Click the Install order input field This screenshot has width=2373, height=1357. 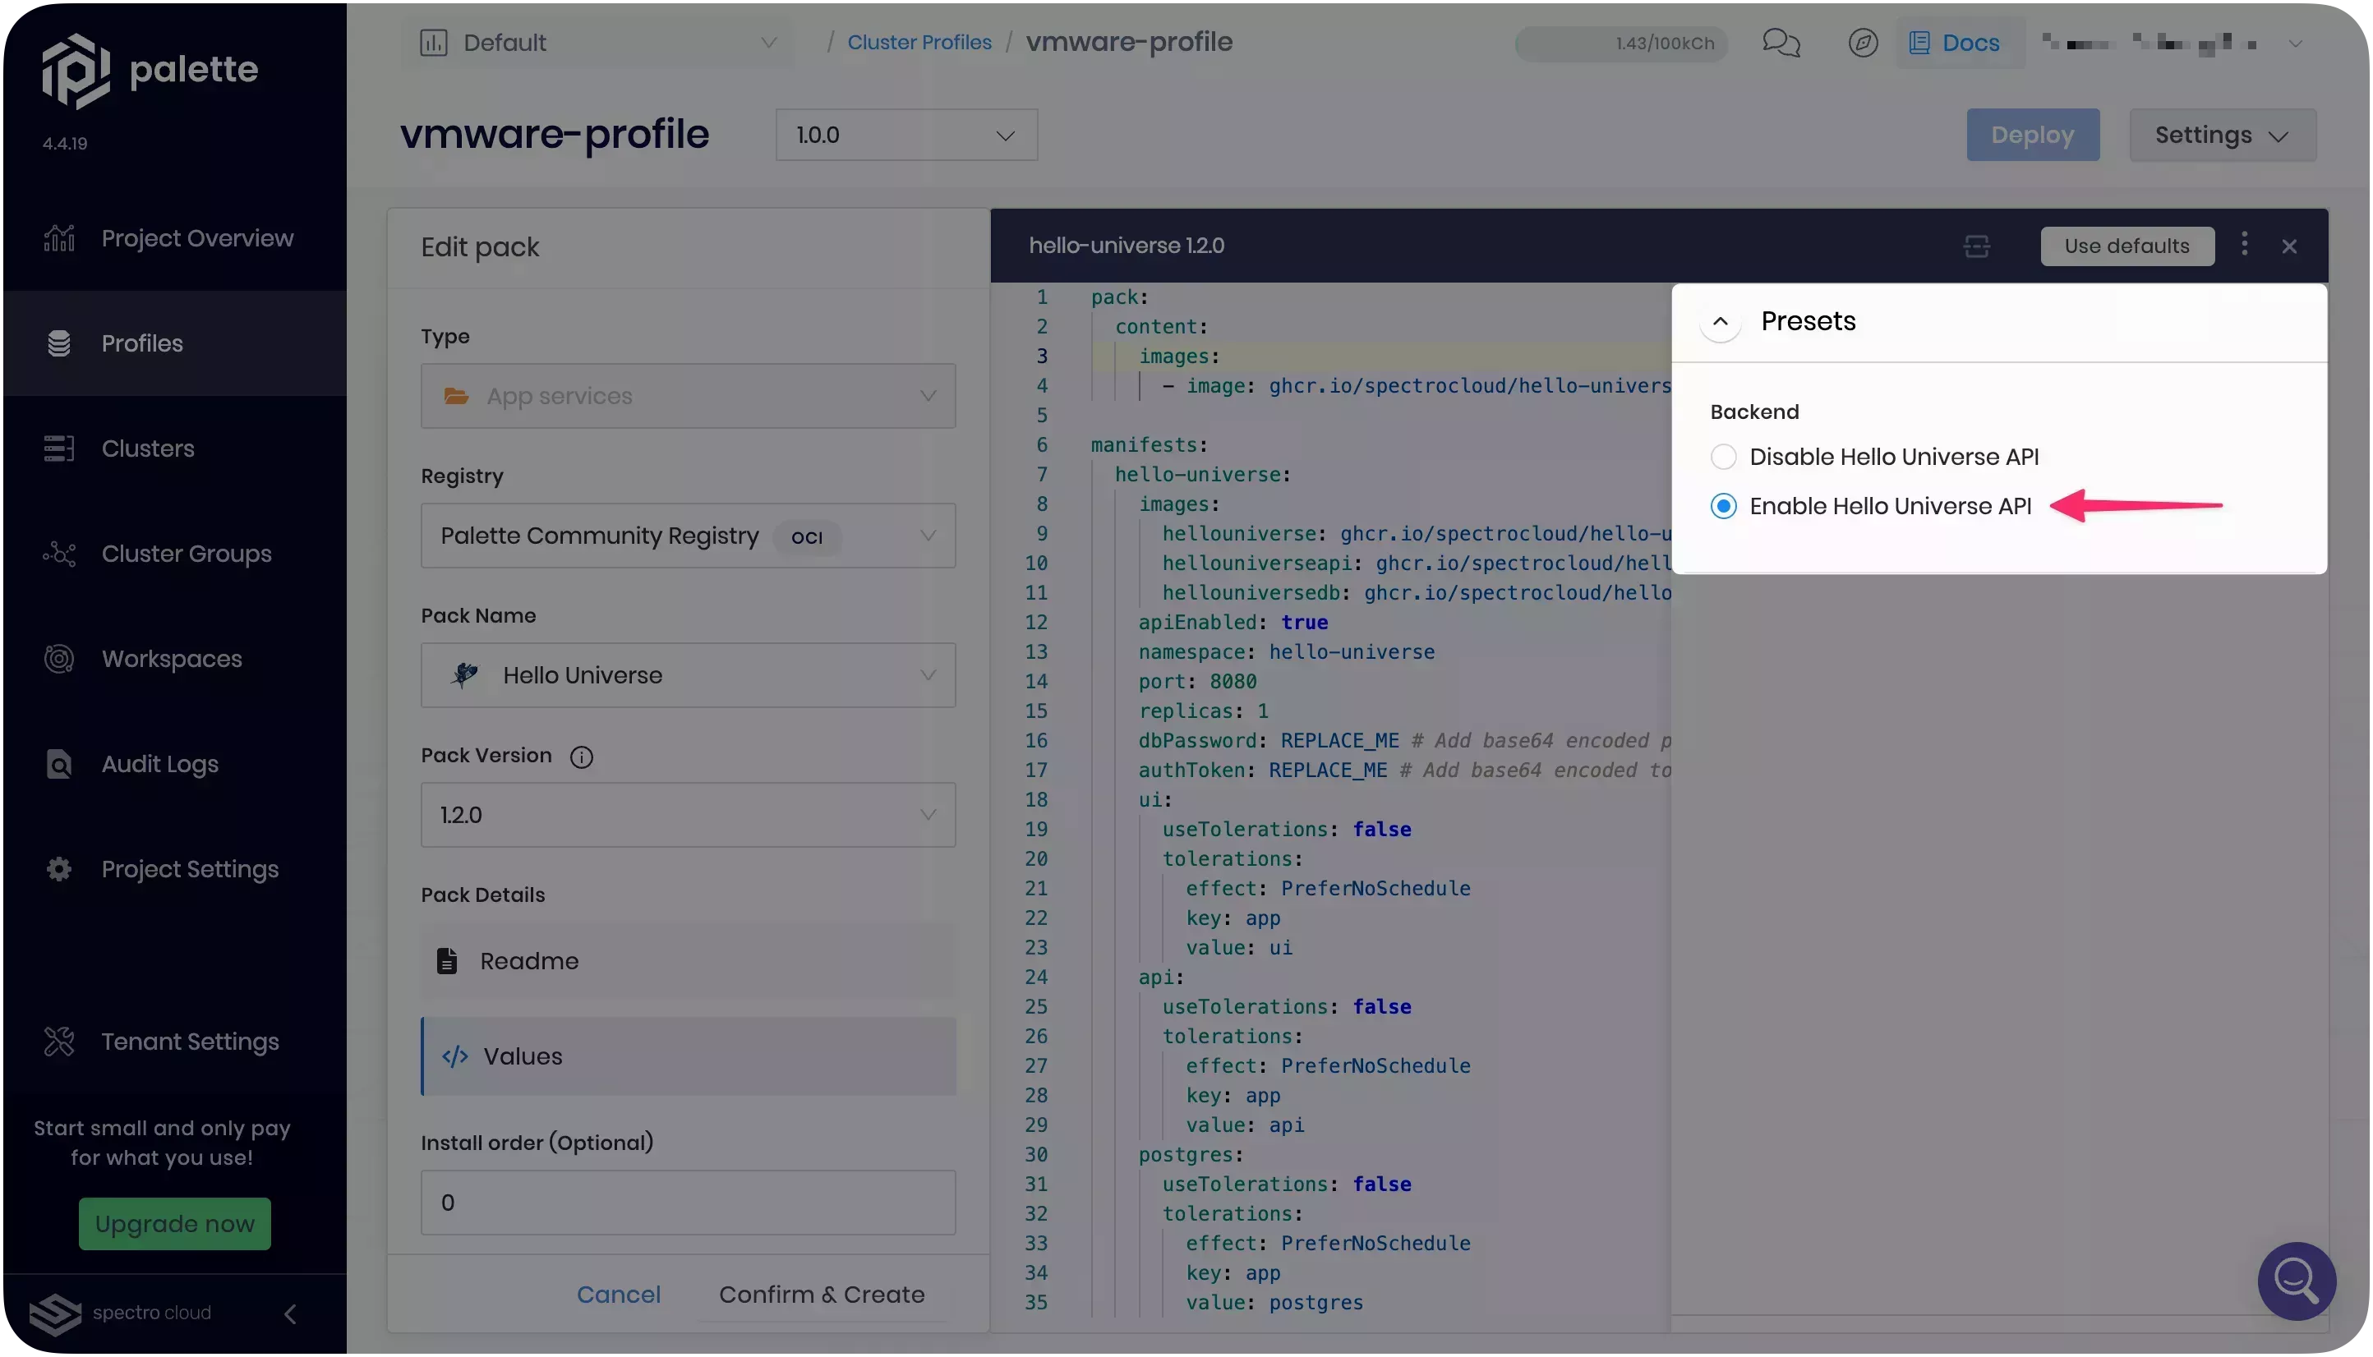[688, 1202]
